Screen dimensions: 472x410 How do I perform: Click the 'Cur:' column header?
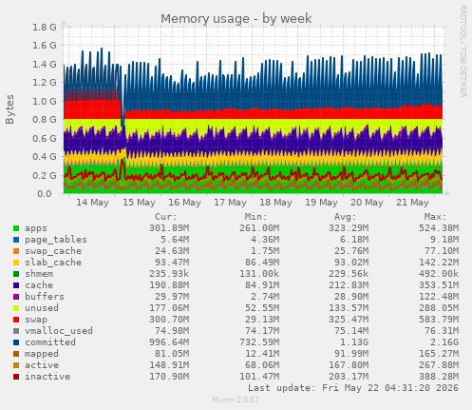click(166, 217)
